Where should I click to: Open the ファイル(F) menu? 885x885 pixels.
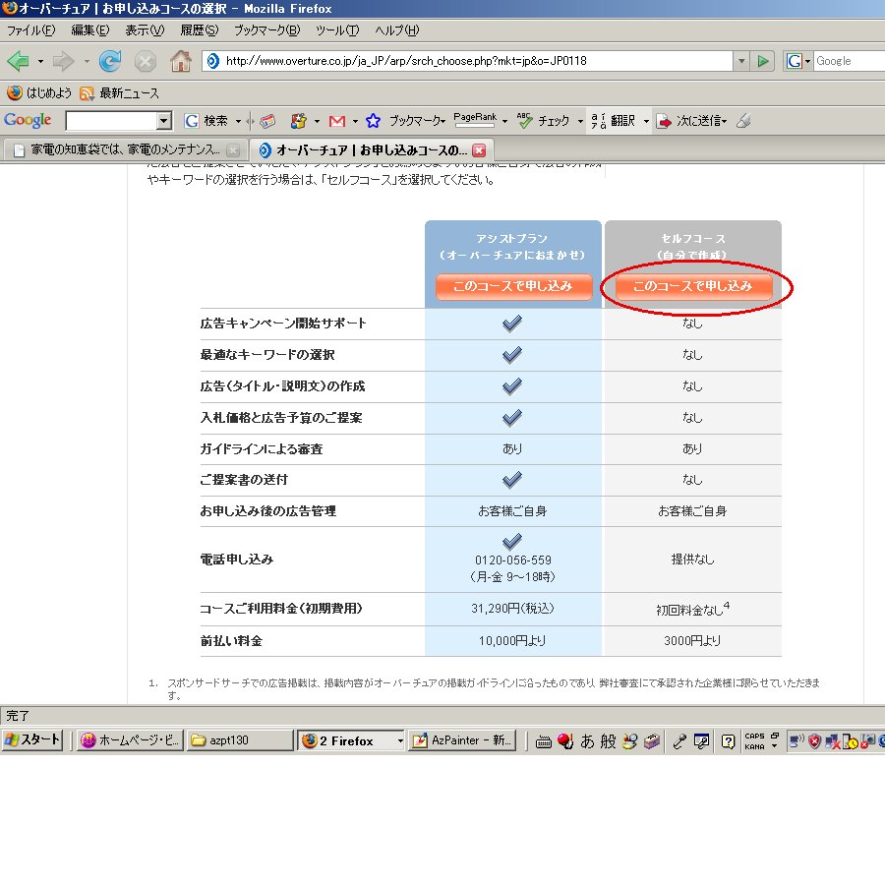(31, 30)
